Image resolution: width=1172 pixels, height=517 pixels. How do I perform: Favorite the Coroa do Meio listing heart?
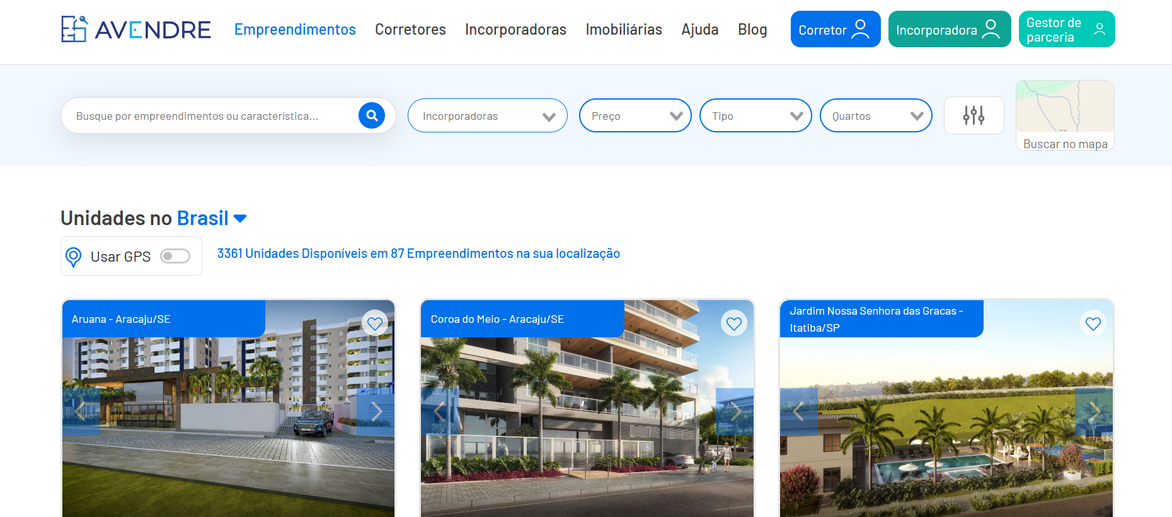pyautogui.click(x=734, y=323)
